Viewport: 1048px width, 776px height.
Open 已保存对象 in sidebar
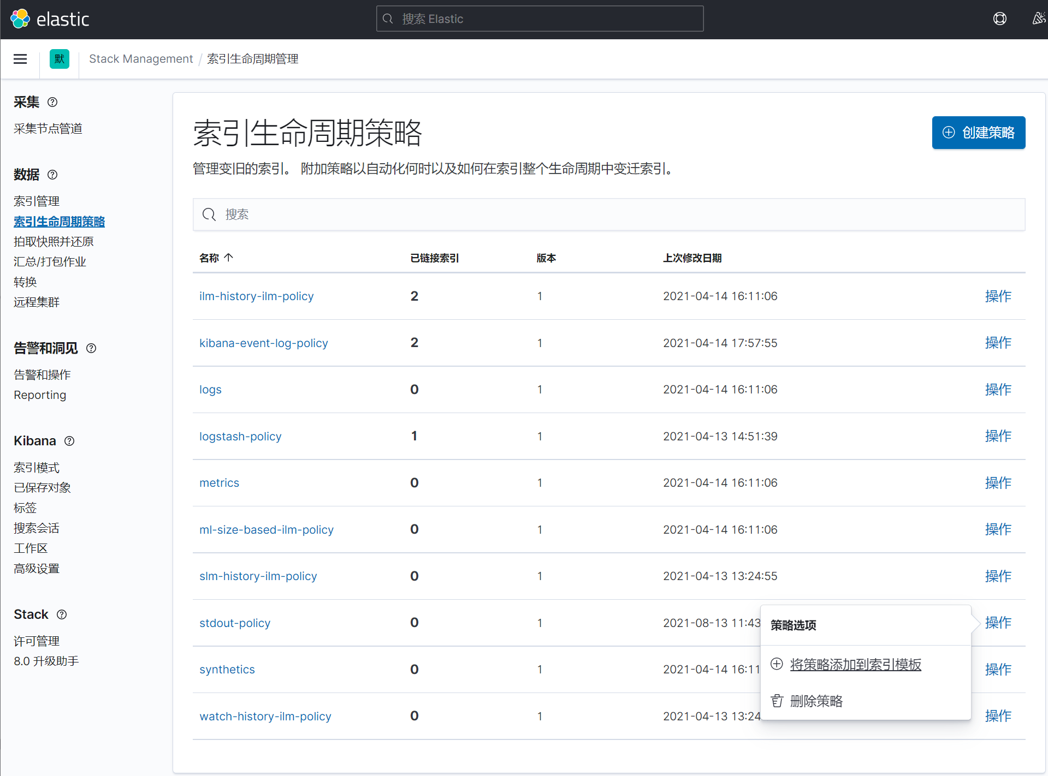pos(42,488)
